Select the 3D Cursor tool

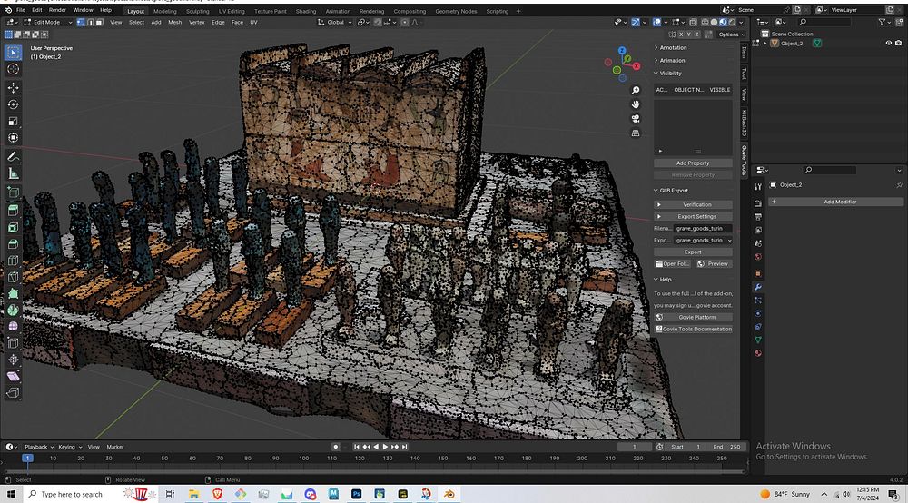(x=13, y=69)
